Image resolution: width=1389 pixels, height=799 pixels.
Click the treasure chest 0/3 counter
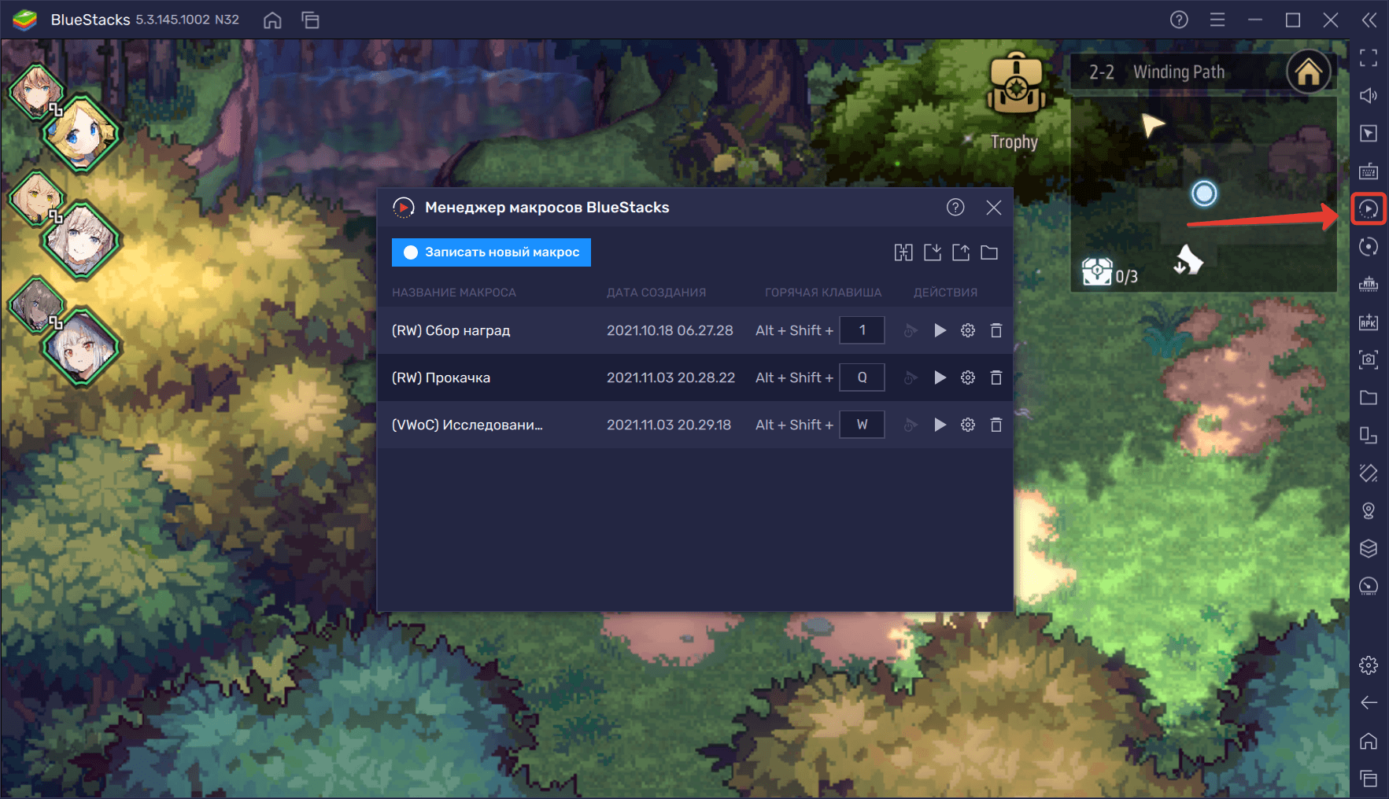pyautogui.click(x=1110, y=274)
